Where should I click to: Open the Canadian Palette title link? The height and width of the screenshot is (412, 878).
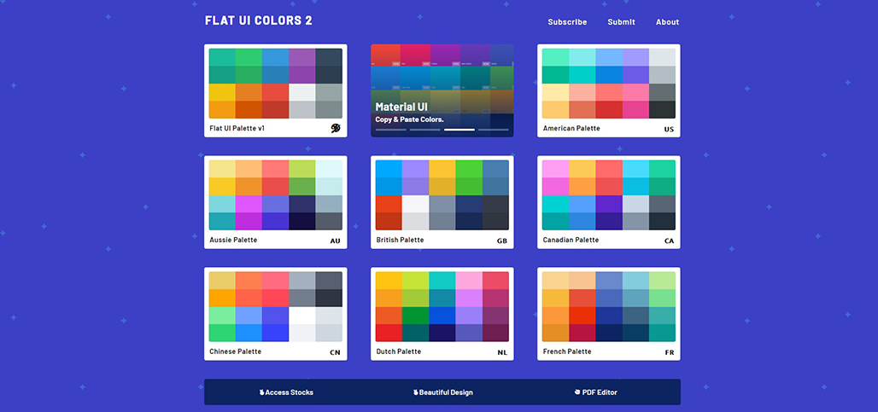(571, 240)
